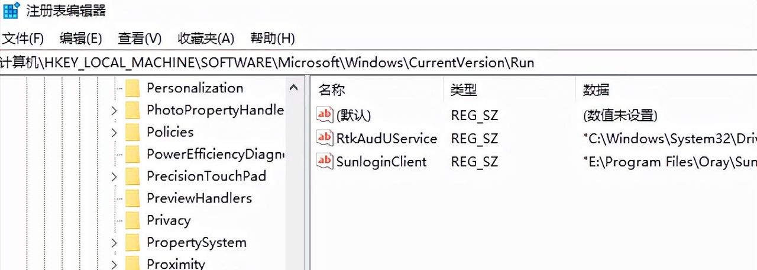
Task: Open the 文件(F) menu
Action: tap(24, 39)
